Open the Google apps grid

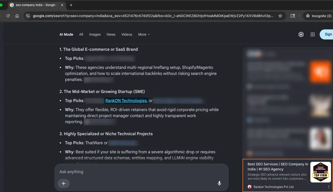pos(313,34)
